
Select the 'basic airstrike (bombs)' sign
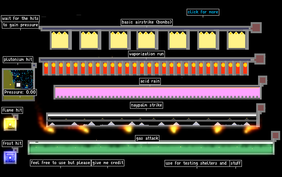(147, 22)
